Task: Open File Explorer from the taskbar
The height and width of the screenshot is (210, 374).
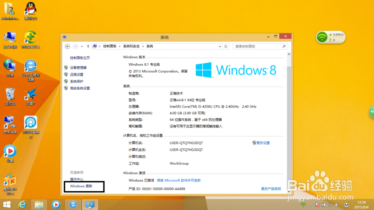Action: (39, 204)
